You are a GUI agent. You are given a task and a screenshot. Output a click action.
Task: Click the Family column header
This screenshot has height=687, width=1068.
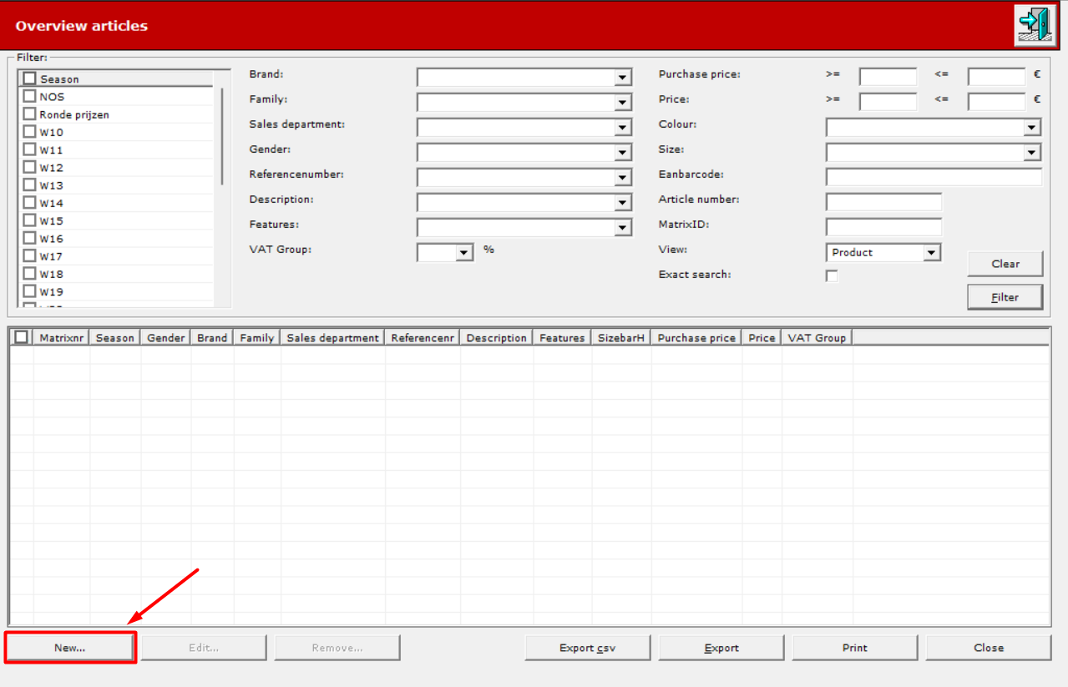[257, 337]
